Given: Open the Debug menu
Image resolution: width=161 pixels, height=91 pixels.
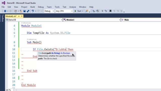Looking at the screenshot, I should pyautogui.click(x=41, y=7).
